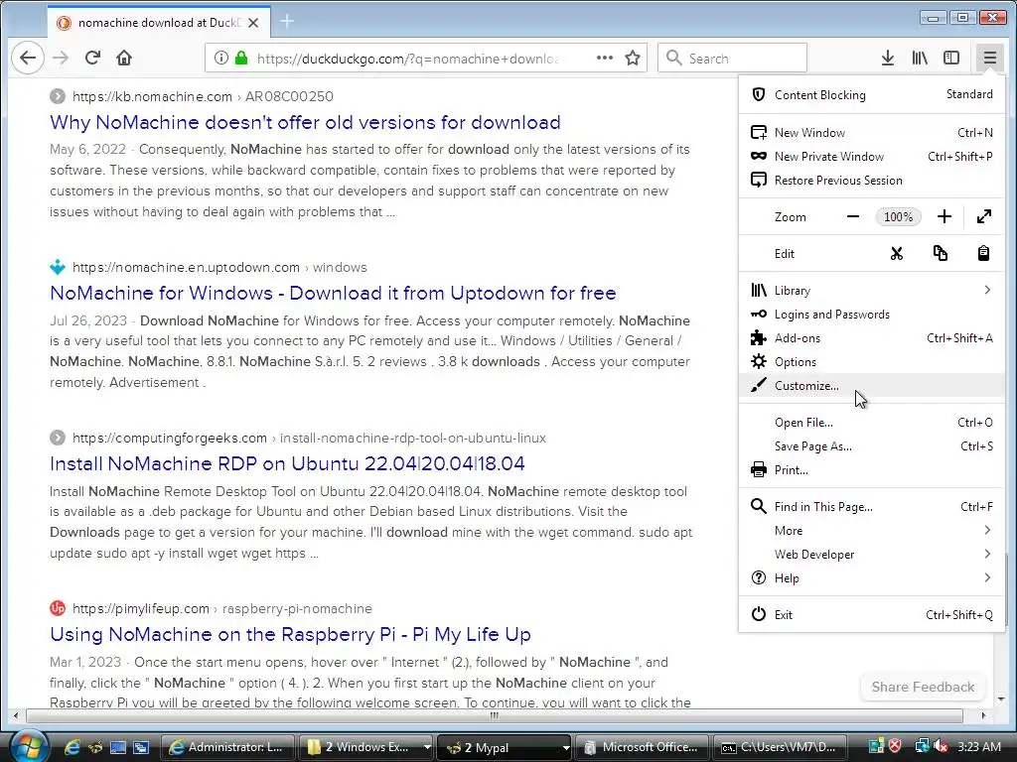Screen dimensions: 1017x762
Task: Reload the current page
Action: click(92, 59)
